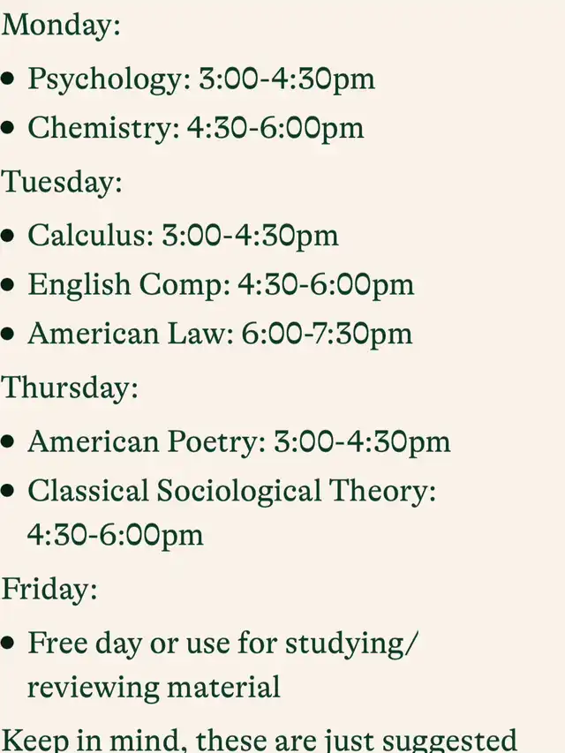Click the Chemistry 4:30-6:00pm line
The height and width of the screenshot is (753, 565).
(x=195, y=128)
